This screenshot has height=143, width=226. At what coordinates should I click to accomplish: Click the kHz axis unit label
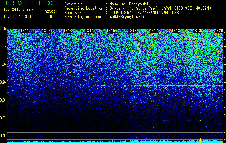[x=3, y=29]
